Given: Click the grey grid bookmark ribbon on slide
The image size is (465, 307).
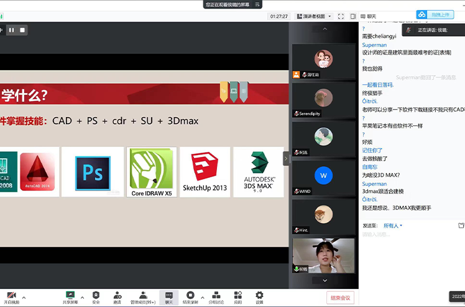Looking at the screenshot, I should coord(244,92).
